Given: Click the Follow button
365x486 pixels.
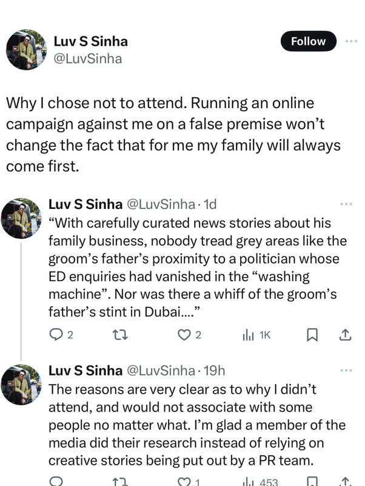Looking at the screenshot, I should 308,41.
